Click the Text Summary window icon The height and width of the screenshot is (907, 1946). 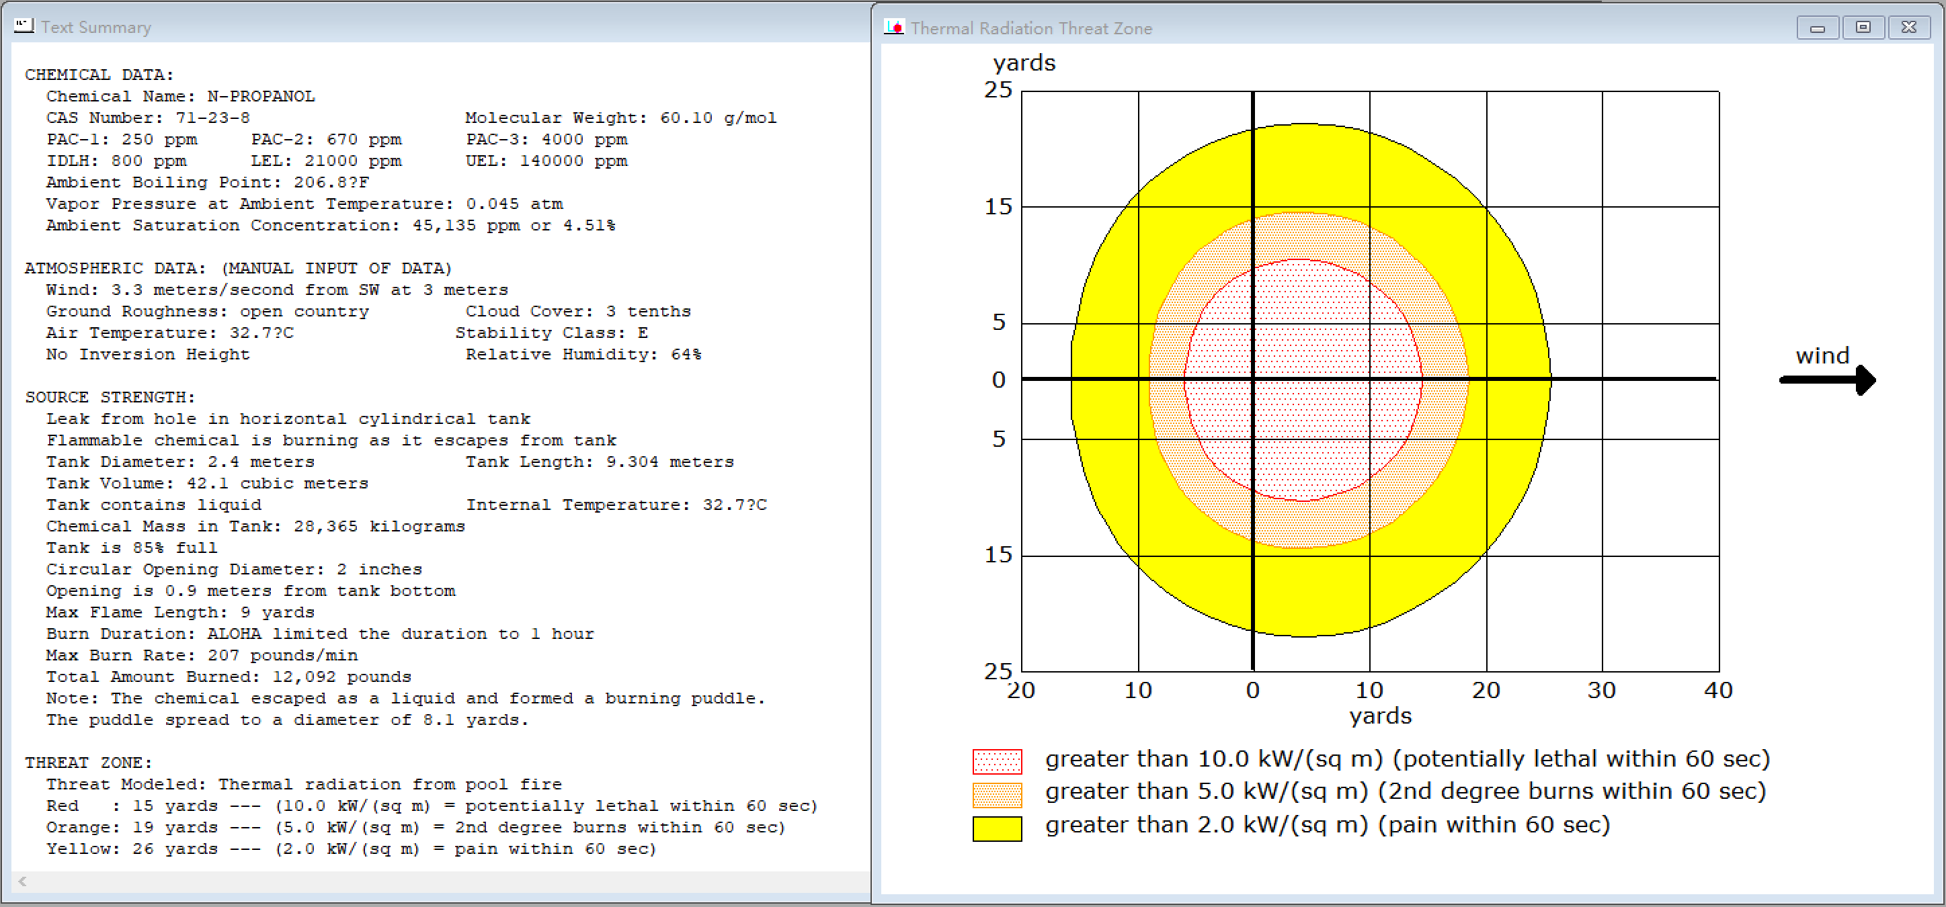pyautogui.click(x=24, y=26)
